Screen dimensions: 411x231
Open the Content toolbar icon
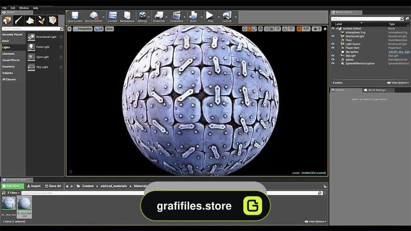click(112, 16)
